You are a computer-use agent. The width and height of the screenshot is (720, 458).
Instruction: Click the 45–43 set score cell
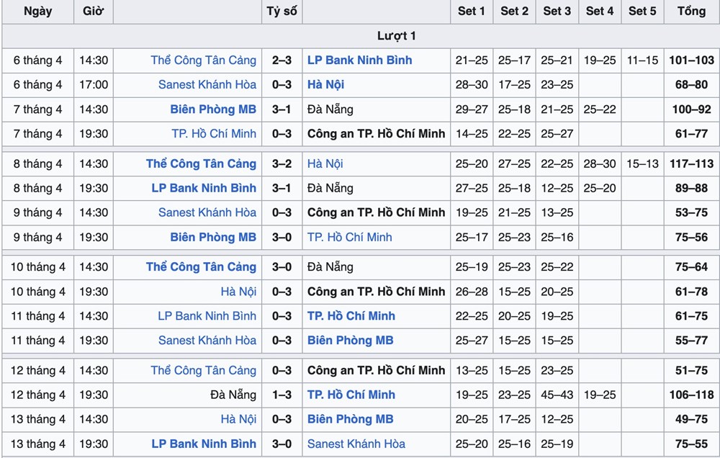pos(557,395)
